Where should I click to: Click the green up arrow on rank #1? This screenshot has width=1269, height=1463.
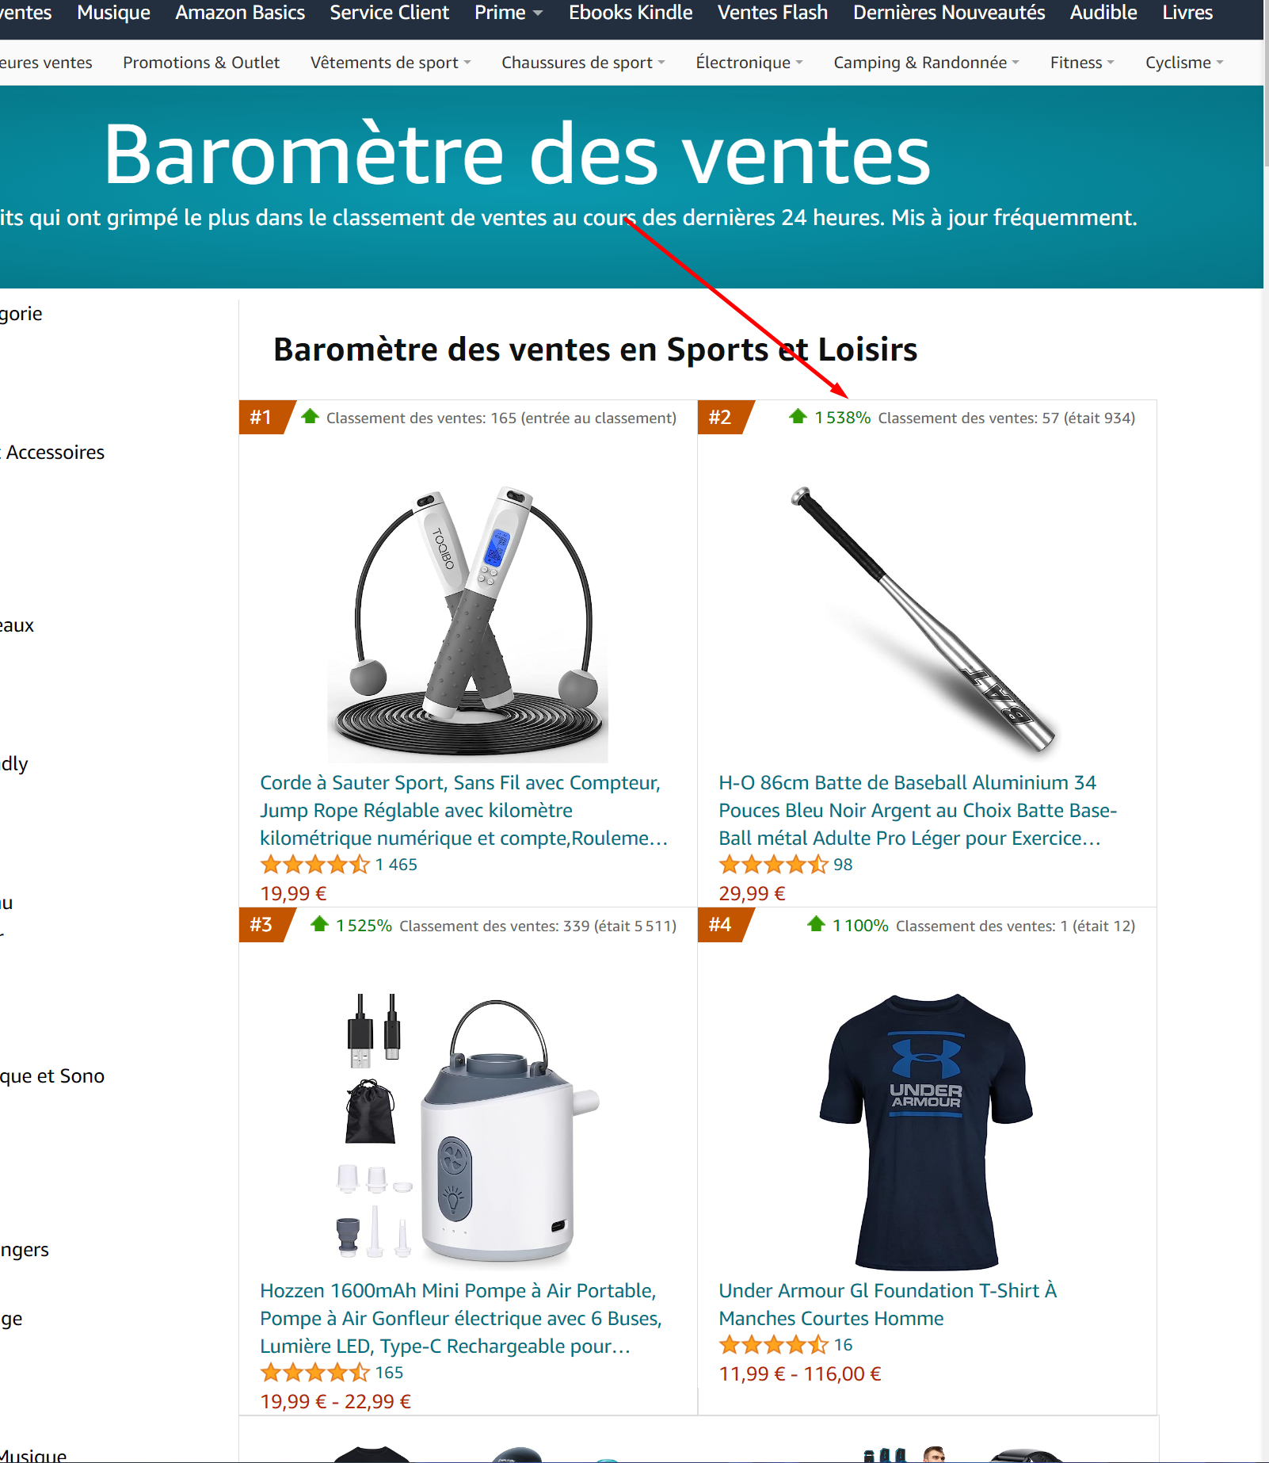(310, 416)
